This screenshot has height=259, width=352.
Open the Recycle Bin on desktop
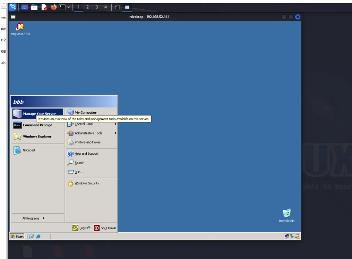286,215
